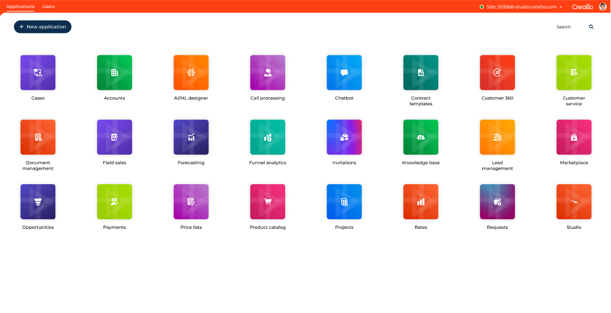The height and width of the screenshot is (313, 611).
Task: Open the Forecasting application icon
Action: tap(191, 137)
